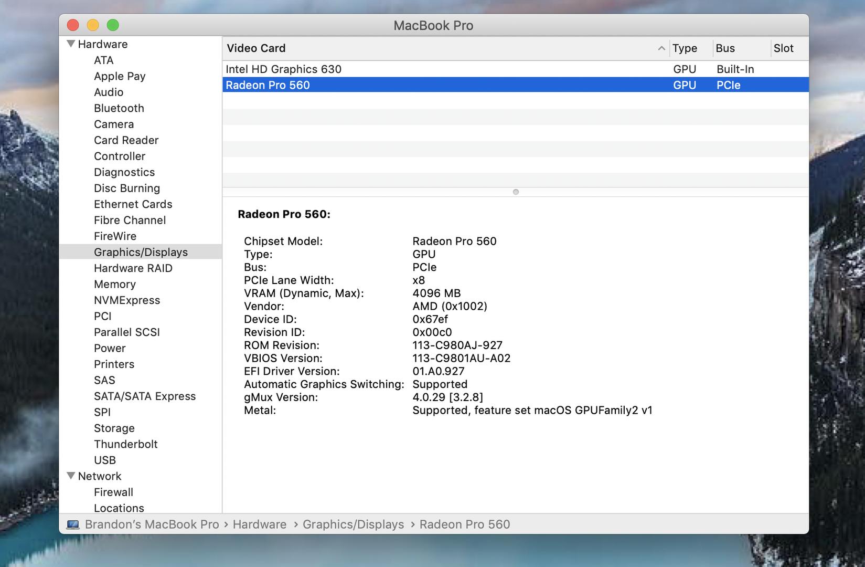Open SATA/SATA Express info
The height and width of the screenshot is (567, 865).
145,396
